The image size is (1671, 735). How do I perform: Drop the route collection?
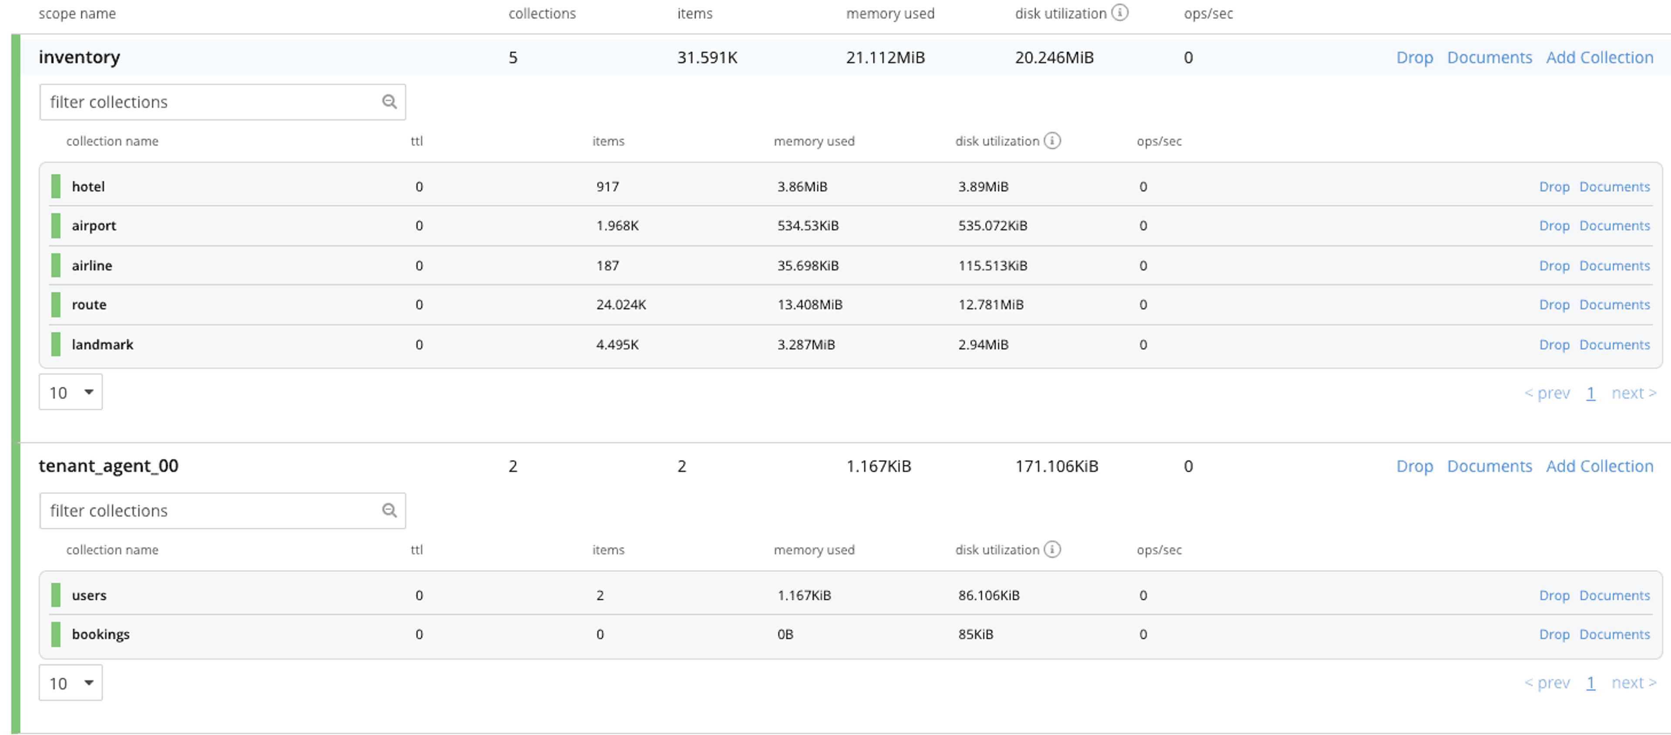tap(1554, 305)
